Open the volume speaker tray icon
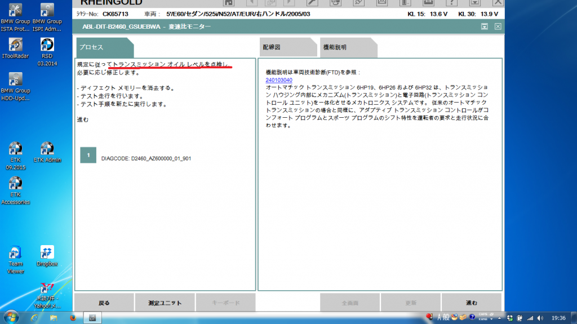This screenshot has width=577, height=324. 540,318
